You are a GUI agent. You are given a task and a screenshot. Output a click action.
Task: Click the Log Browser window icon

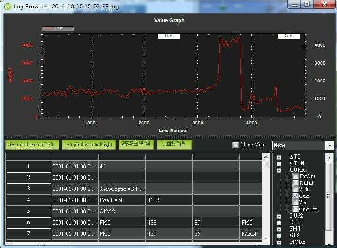tap(7, 5)
